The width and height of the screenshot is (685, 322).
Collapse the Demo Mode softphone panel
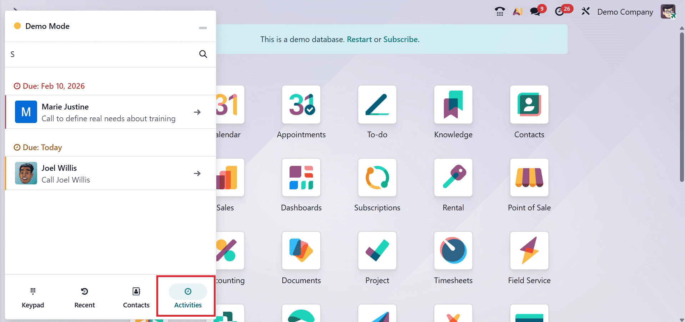[x=203, y=27]
